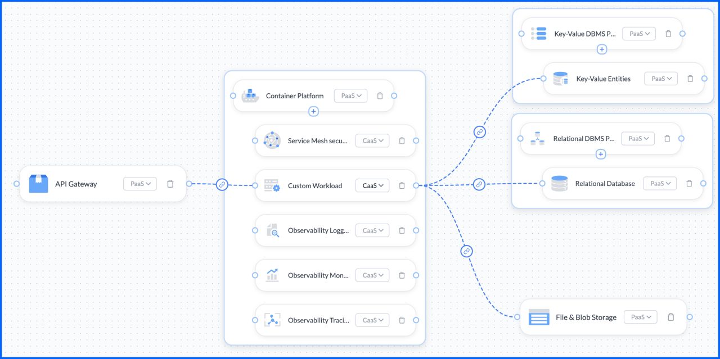Click the trash icon on Container Platform

380,96
